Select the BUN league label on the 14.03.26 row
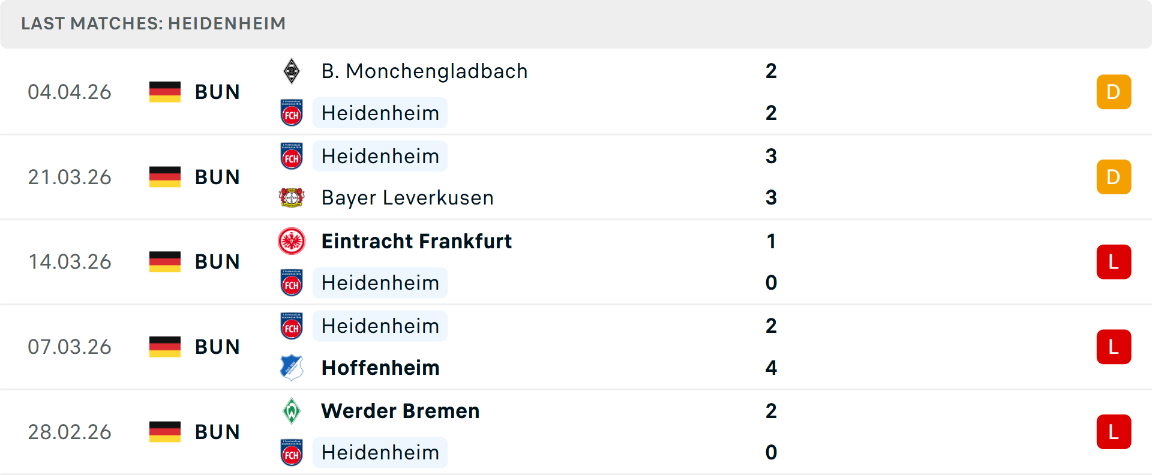 (x=217, y=261)
